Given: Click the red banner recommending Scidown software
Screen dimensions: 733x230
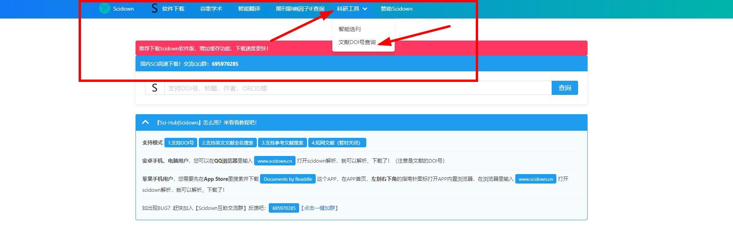Looking at the screenshot, I should (361, 48).
